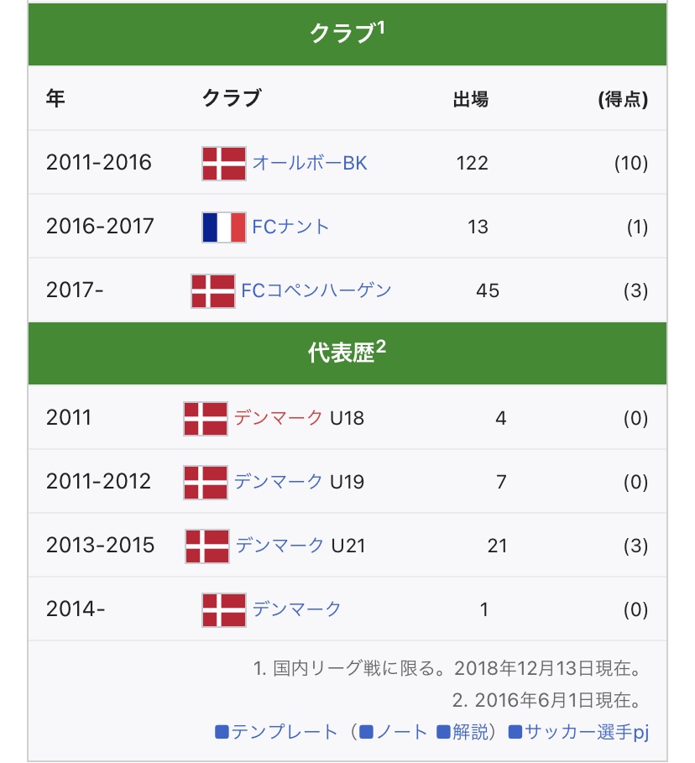Open the テンプレート footer link
The height and width of the screenshot is (763, 695).
tap(284, 732)
